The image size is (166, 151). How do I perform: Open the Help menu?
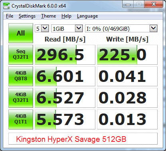click(x=66, y=16)
